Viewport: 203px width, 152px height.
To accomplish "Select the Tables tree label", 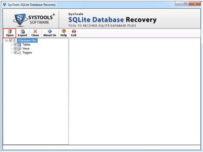I will pyautogui.click(x=26, y=44).
